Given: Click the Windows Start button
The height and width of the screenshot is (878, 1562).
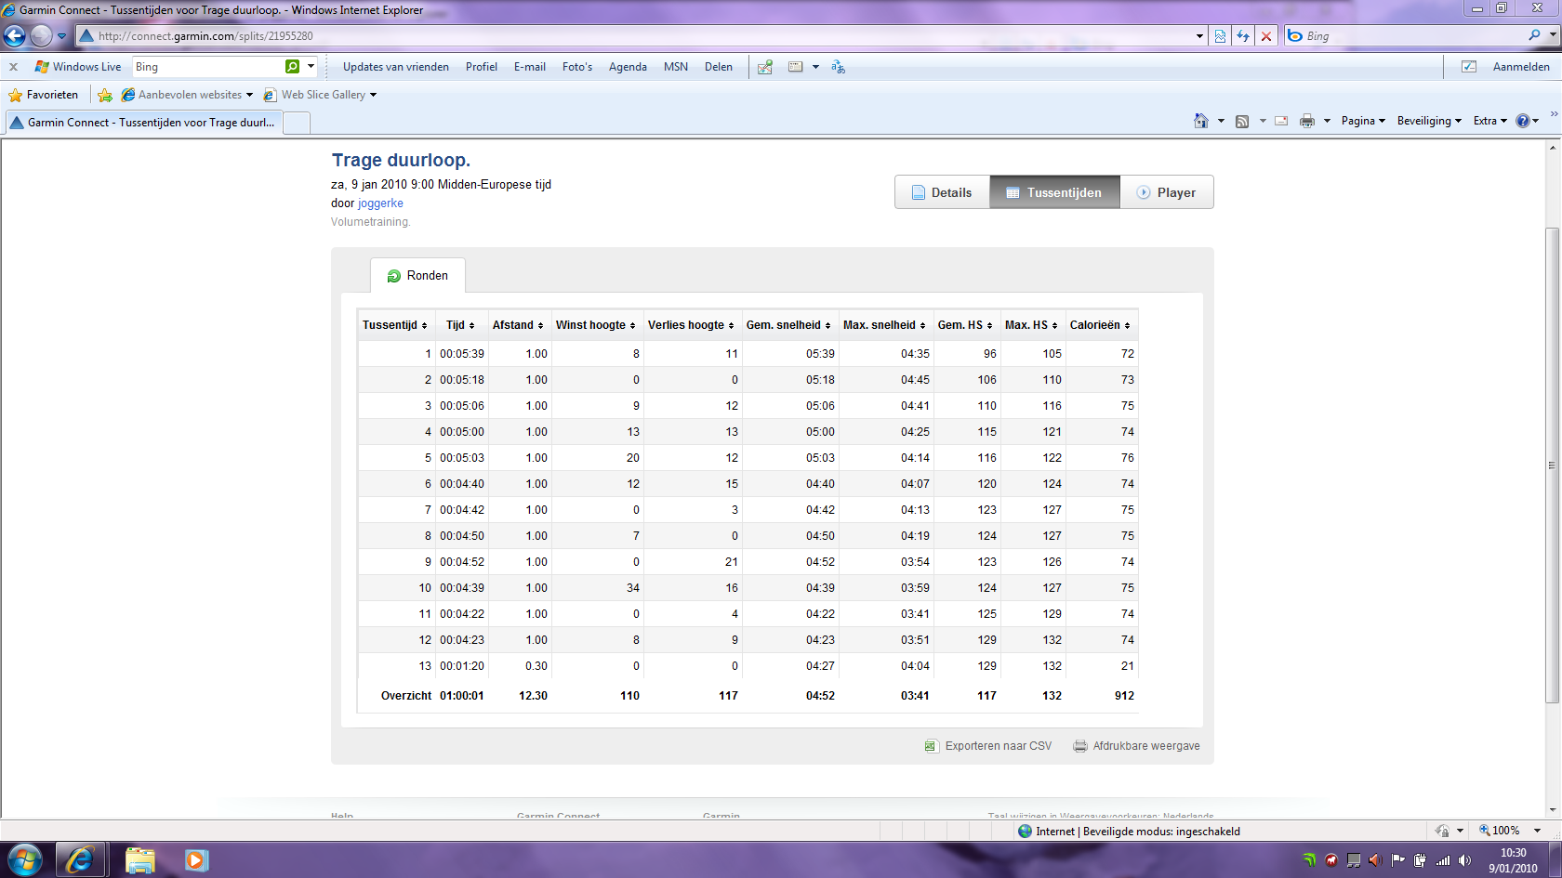Looking at the screenshot, I should (24, 860).
